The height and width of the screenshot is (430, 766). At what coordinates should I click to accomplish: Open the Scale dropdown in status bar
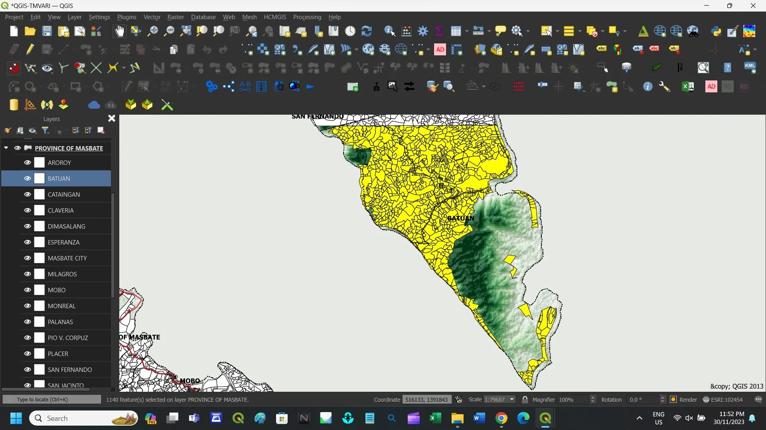point(512,399)
